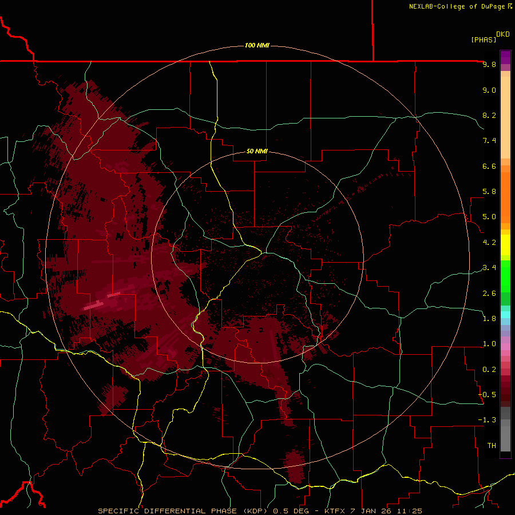The width and height of the screenshot is (515, 515).
Task: Click the 4.2 scale value
Action: (489, 243)
